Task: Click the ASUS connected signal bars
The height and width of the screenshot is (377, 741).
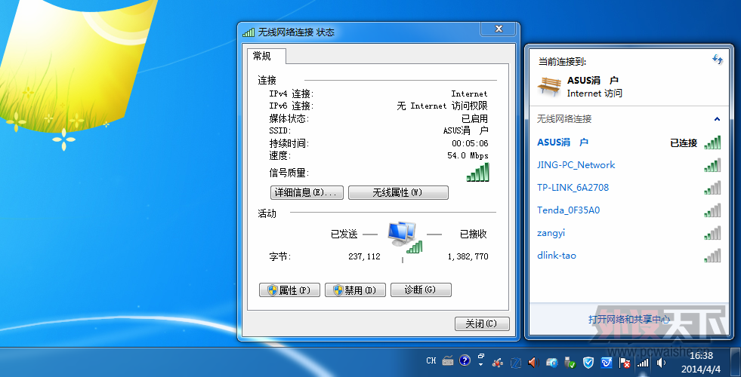Action: click(712, 143)
